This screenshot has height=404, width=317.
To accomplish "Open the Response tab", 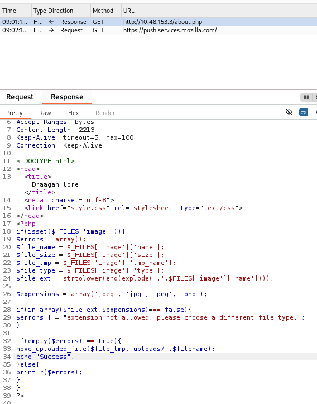I will coord(67,97).
